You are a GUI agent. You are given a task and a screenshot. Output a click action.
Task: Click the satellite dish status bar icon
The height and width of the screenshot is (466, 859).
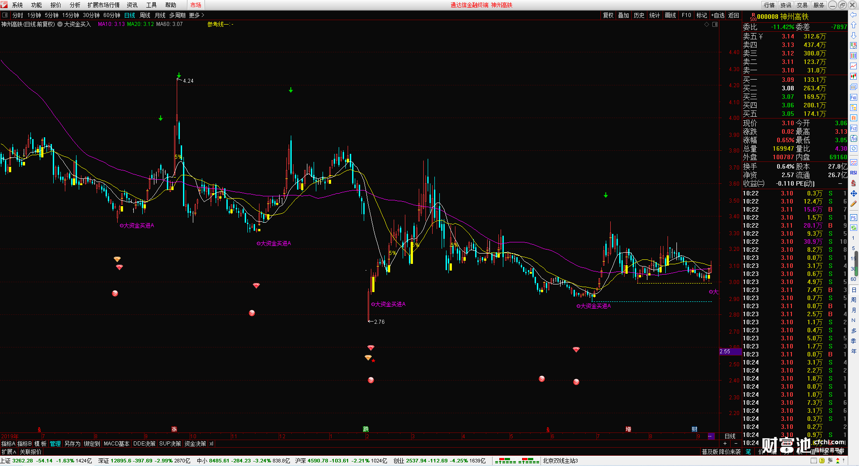[x=830, y=461]
